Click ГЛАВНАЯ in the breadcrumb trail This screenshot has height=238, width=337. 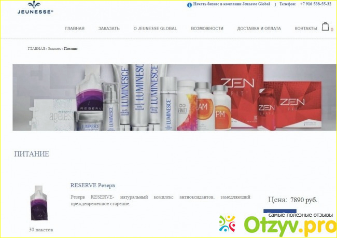tap(36, 48)
